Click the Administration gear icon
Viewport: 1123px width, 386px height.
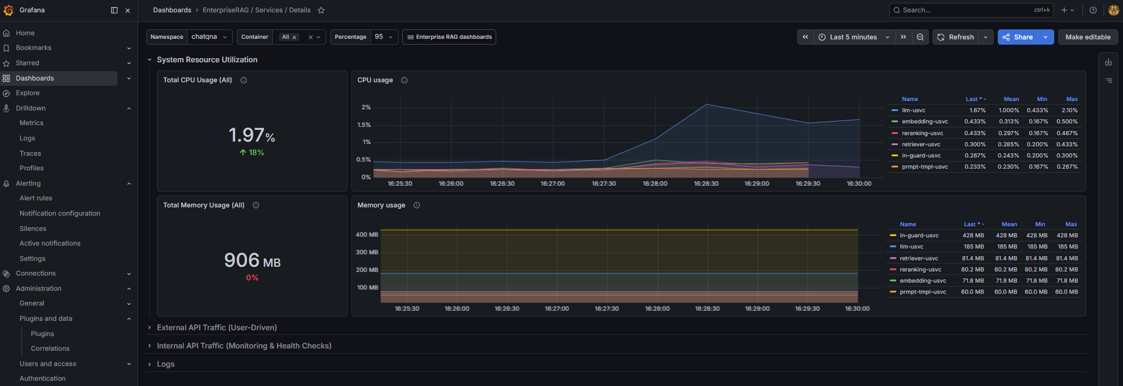(6, 288)
